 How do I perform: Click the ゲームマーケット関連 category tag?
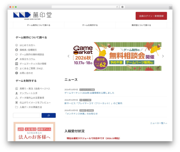coord(87,89)
